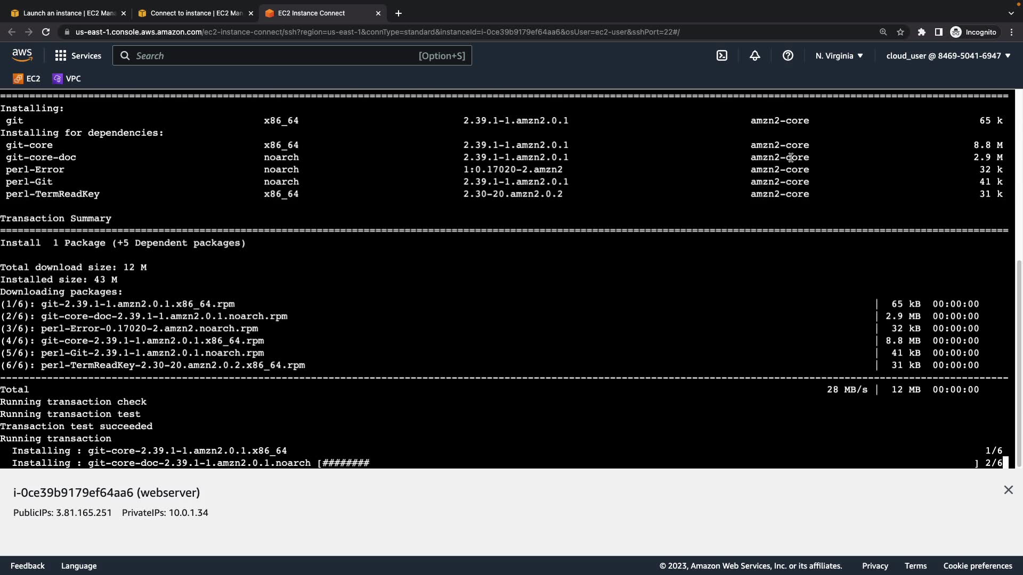Open EC2 shortcut in favorites bar
Image resolution: width=1023 pixels, height=575 pixels.
pos(27,79)
